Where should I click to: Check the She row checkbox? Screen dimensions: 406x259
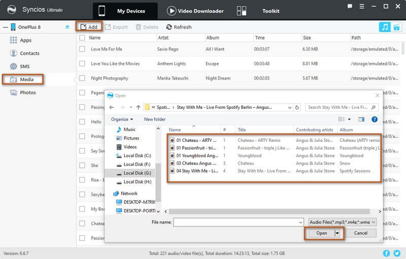[x=82, y=165]
